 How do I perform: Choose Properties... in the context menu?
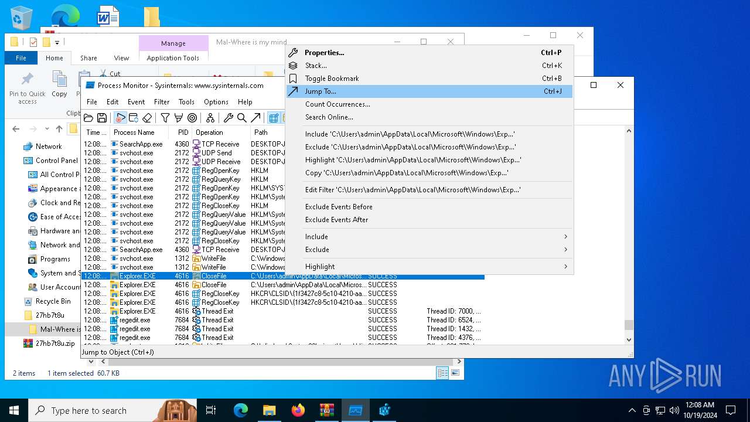click(429, 53)
